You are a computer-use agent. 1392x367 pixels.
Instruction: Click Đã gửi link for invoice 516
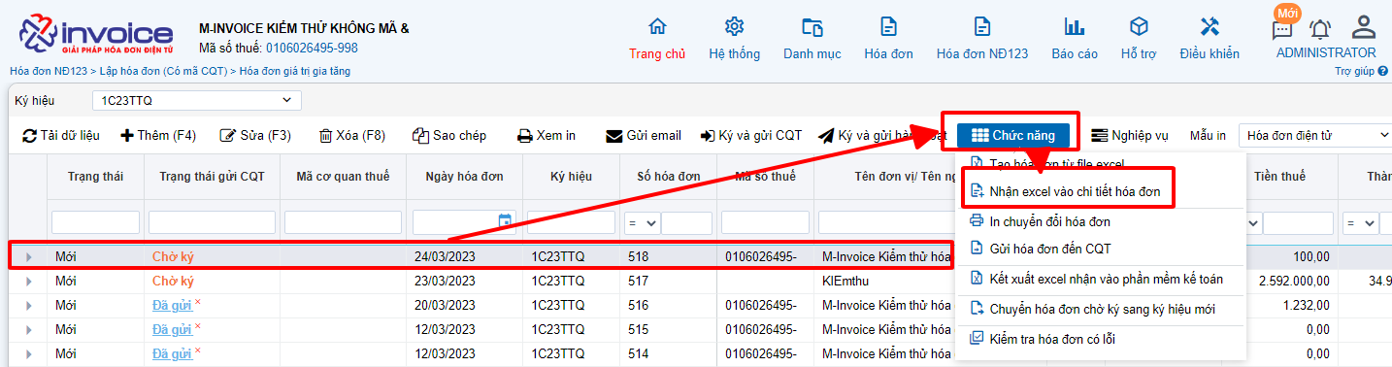coord(172,306)
